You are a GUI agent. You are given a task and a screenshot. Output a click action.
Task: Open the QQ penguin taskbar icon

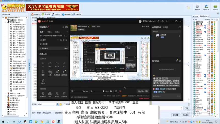click(x=25, y=122)
